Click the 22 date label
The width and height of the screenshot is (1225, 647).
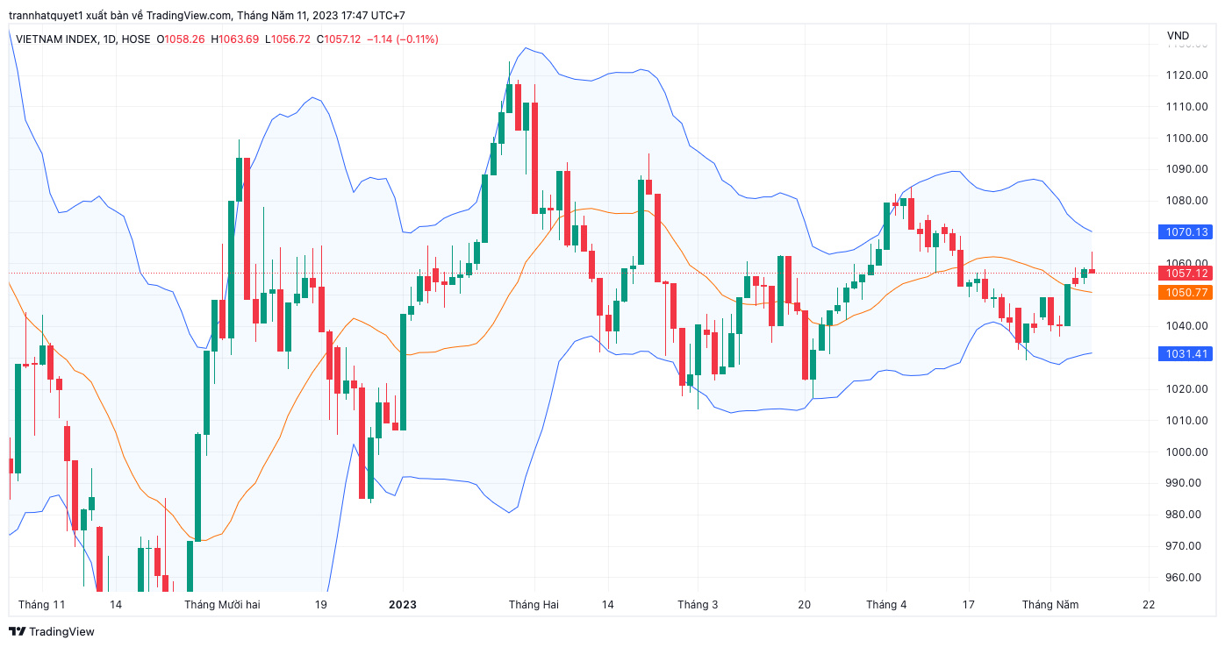pos(1149,605)
